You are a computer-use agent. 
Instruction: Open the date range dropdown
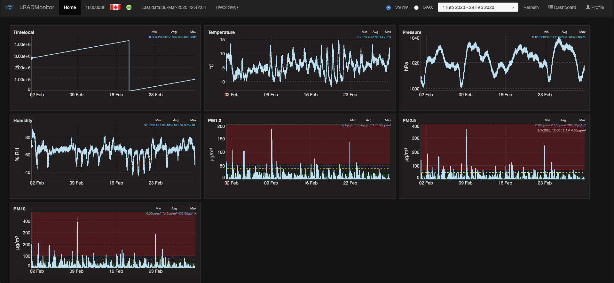pos(477,7)
